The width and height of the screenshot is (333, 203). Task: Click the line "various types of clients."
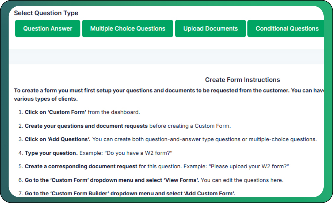coord(46,99)
